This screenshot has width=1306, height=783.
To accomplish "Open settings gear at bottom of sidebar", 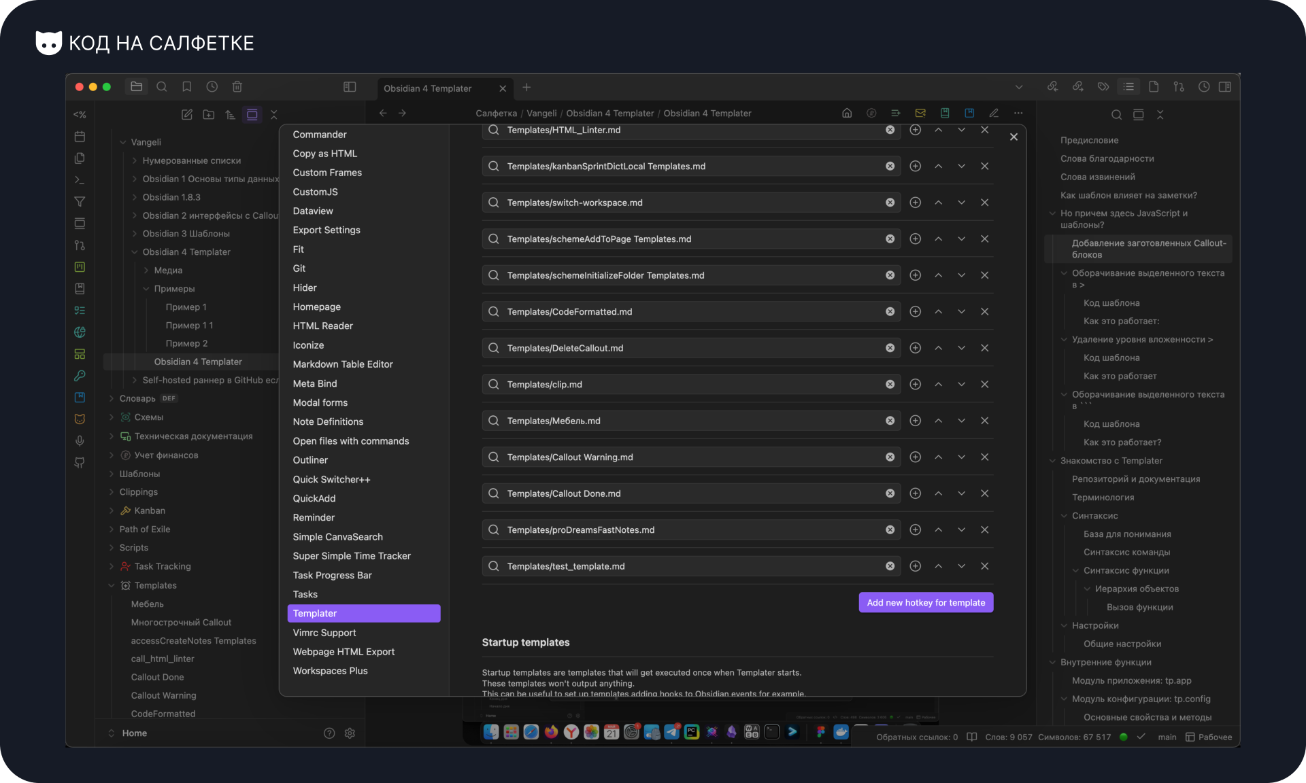I will [350, 733].
